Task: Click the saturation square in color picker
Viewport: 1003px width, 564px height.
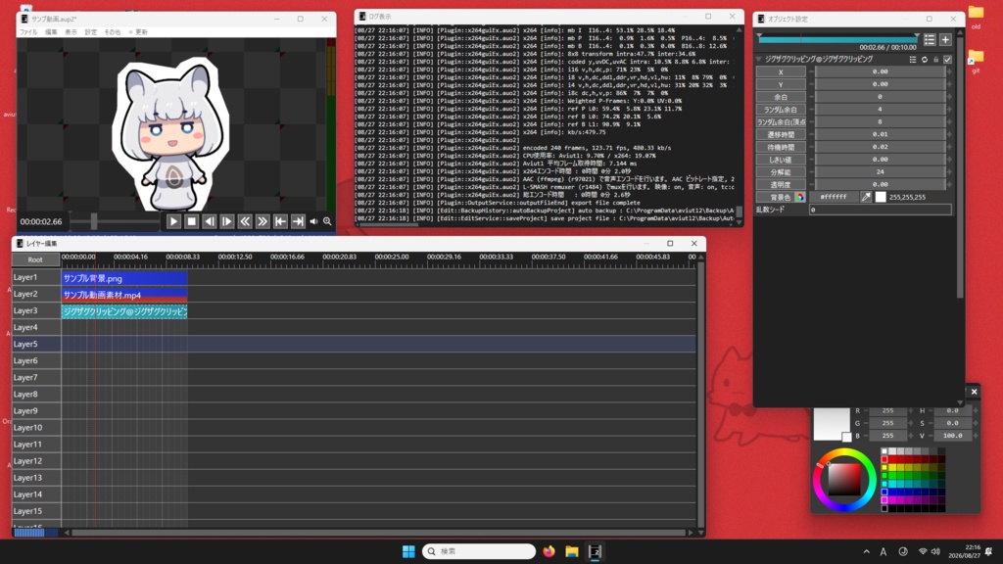Action: click(844, 480)
